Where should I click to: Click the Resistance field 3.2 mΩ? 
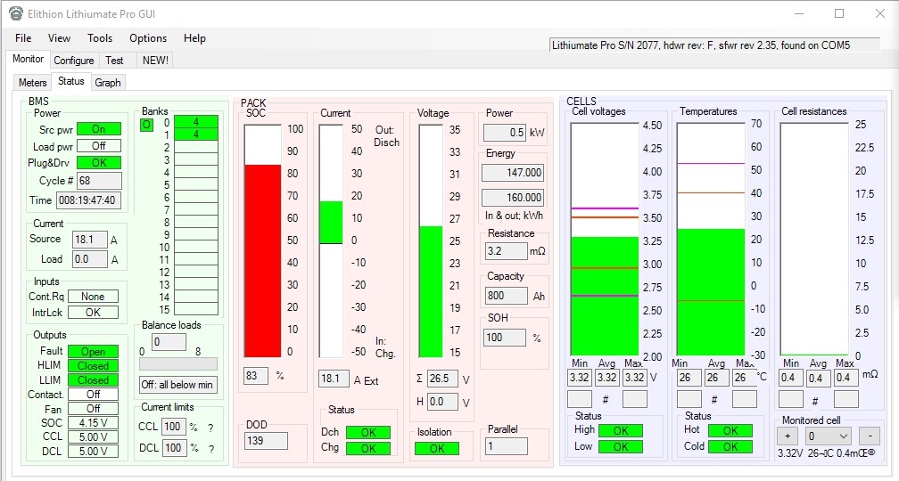tap(507, 251)
